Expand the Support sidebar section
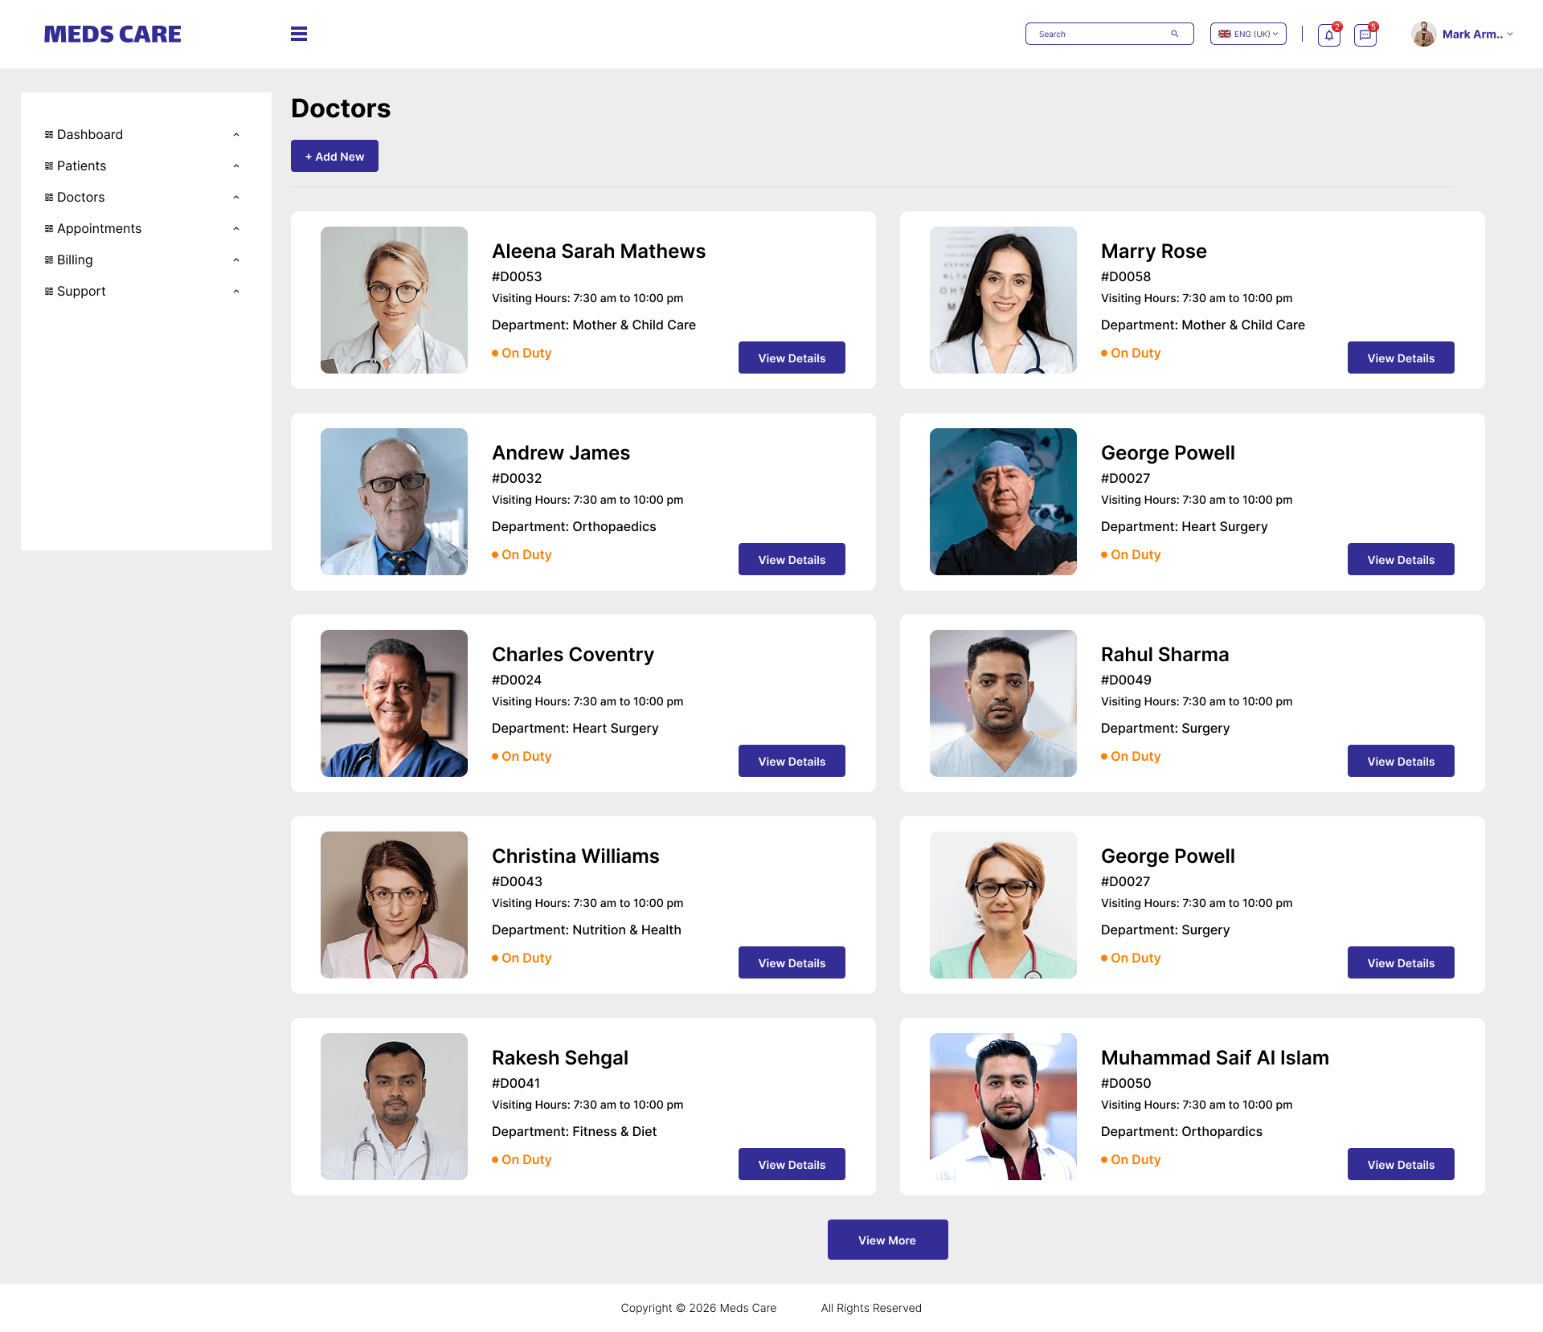The image size is (1543, 1332). pyautogui.click(x=235, y=291)
